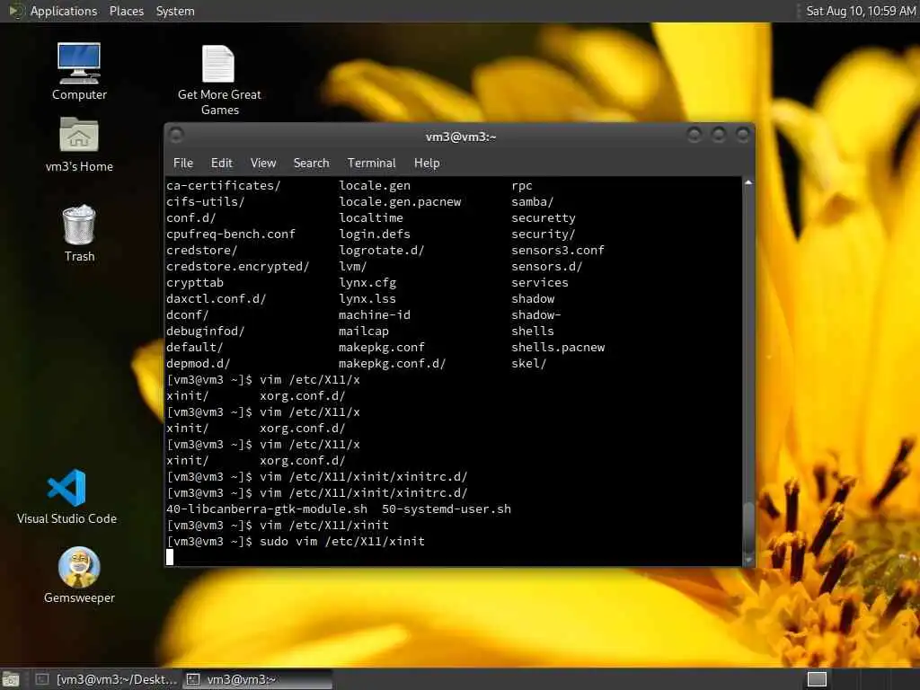Click the terminal cursor block at the bottom
Viewport: 920px width, 690px height.
170,557
